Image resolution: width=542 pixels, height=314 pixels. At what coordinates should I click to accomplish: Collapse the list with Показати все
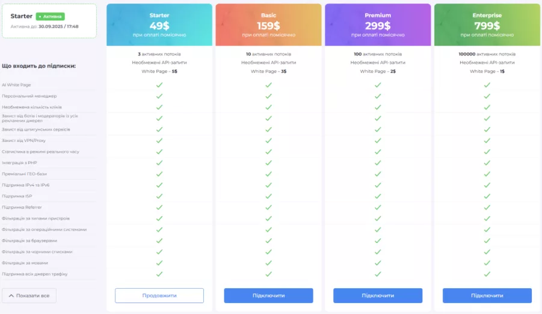(29, 295)
